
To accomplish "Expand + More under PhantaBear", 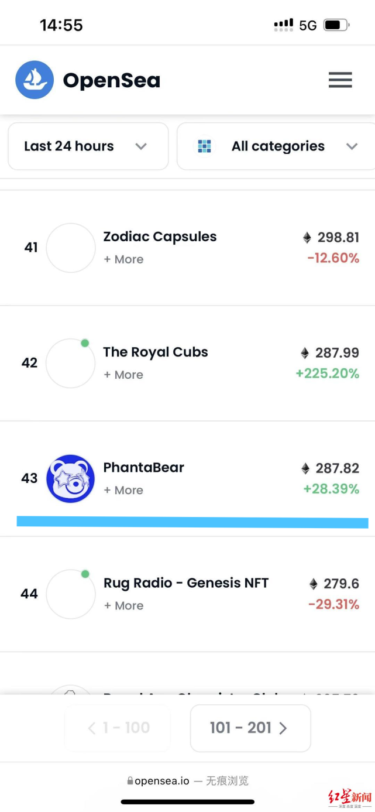I will [x=123, y=490].
